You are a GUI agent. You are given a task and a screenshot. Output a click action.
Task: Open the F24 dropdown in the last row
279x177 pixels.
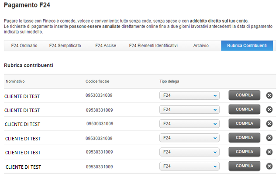[x=189, y=166]
